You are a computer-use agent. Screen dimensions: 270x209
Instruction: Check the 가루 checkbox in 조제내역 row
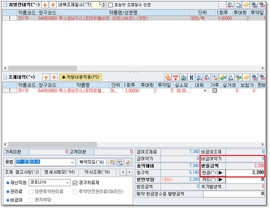pos(215,90)
